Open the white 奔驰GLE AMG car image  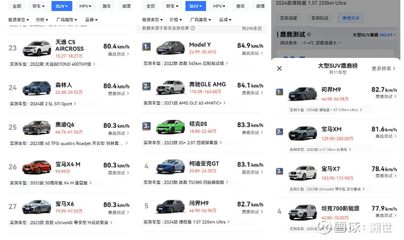pos(170,87)
